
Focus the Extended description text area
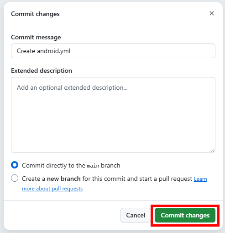click(113, 115)
